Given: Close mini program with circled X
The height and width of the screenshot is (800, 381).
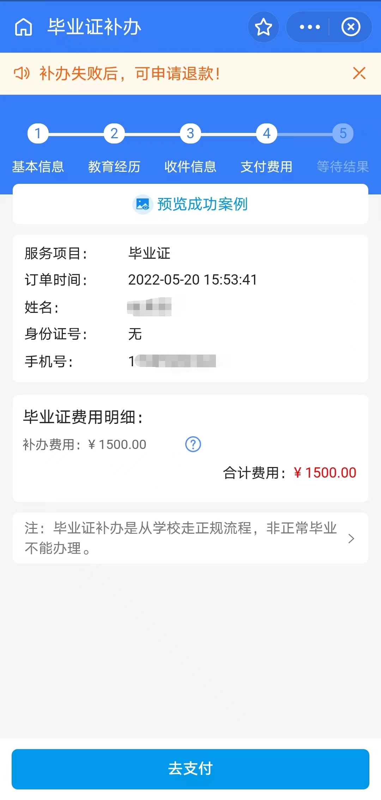Looking at the screenshot, I should 351,27.
